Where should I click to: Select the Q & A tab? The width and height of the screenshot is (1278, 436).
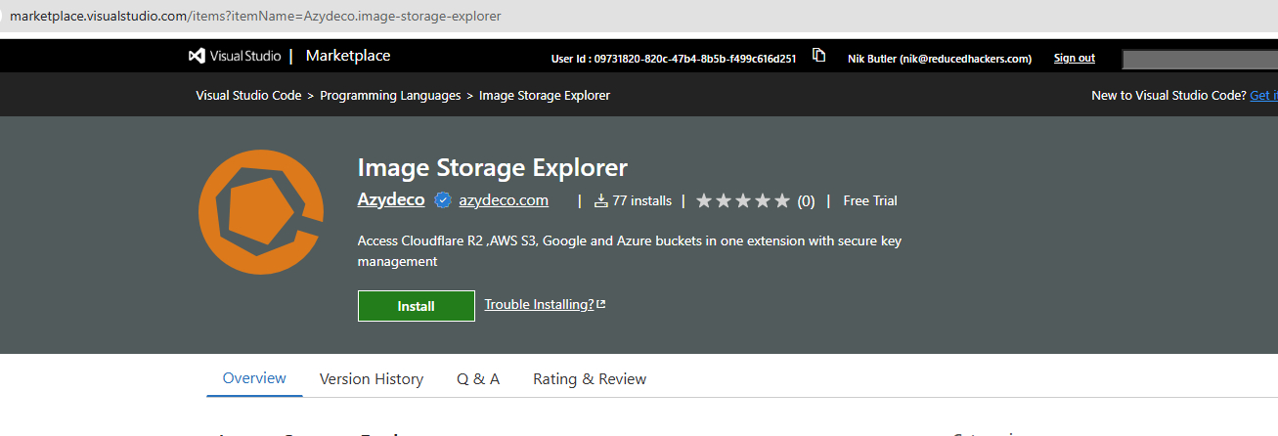pos(478,379)
